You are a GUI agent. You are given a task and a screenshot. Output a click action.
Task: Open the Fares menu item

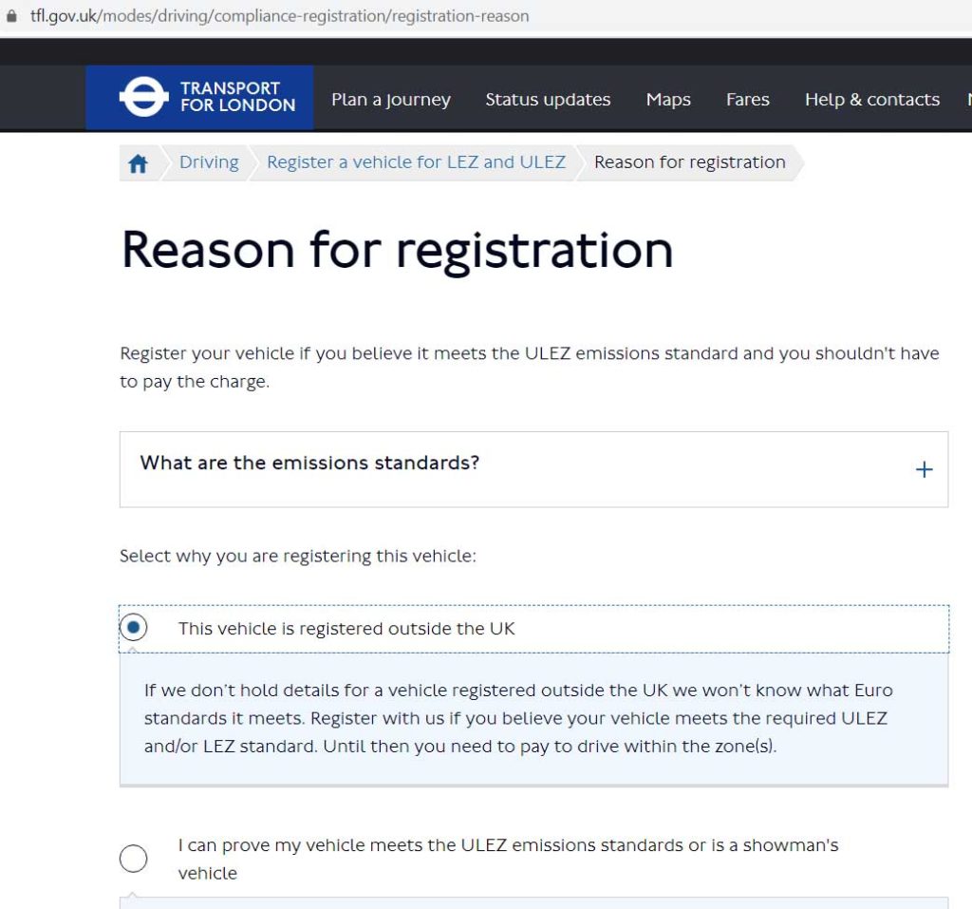pos(748,100)
